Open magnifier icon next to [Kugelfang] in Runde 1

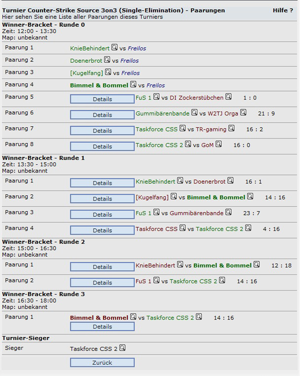point(174,196)
